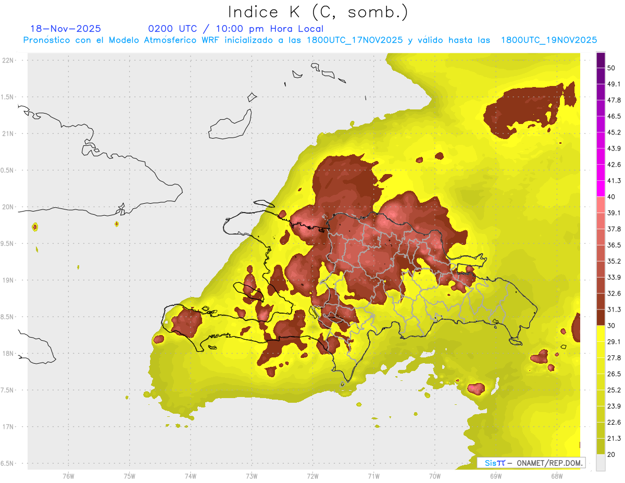Click the '72W' longitude label
This screenshot has width=625, height=483.
coord(312,476)
